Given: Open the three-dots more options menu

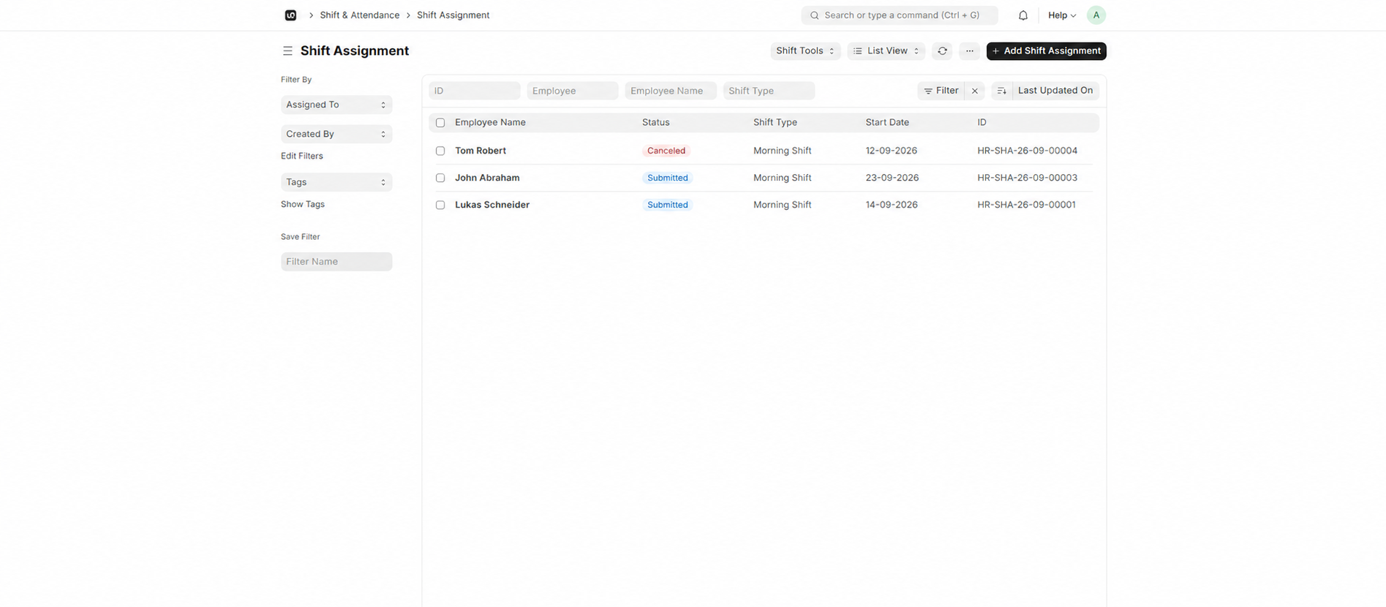Looking at the screenshot, I should [969, 51].
